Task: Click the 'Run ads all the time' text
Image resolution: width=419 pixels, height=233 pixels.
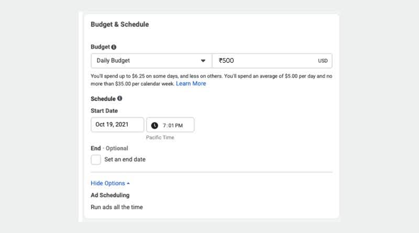Action: click(x=117, y=207)
